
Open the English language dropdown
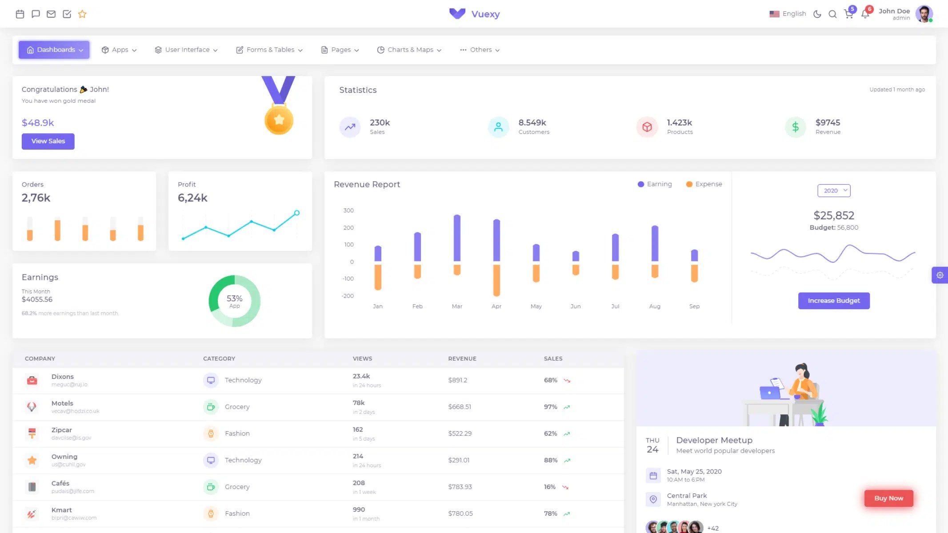point(788,14)
